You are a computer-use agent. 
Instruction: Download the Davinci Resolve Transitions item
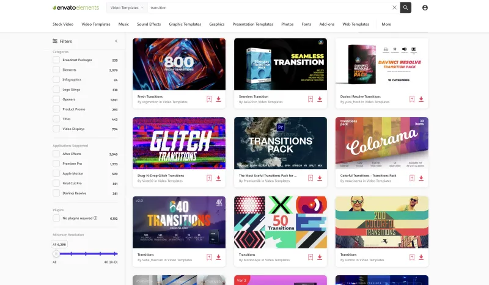coord(421,99)
